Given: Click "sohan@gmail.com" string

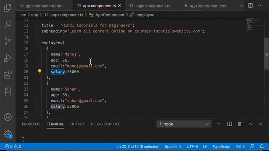Looking at the screenshot, I should 84,101.
